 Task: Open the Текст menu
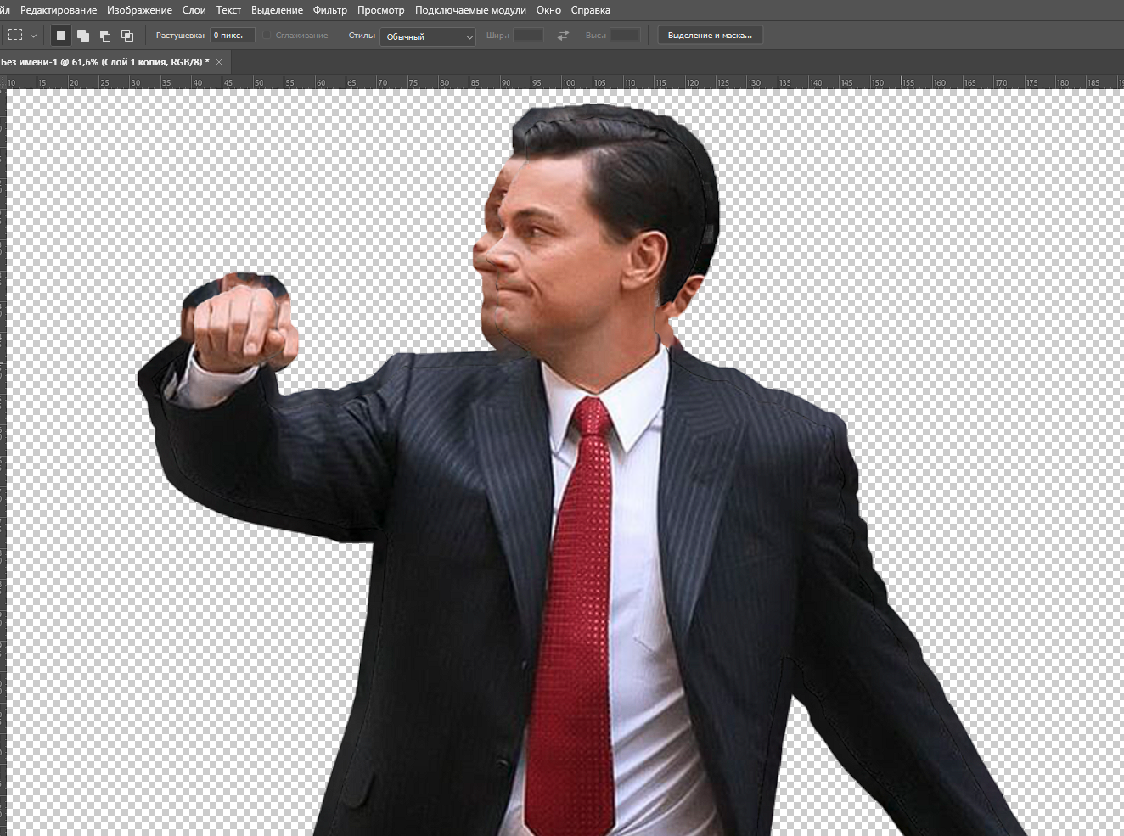(x=228, y=10)
